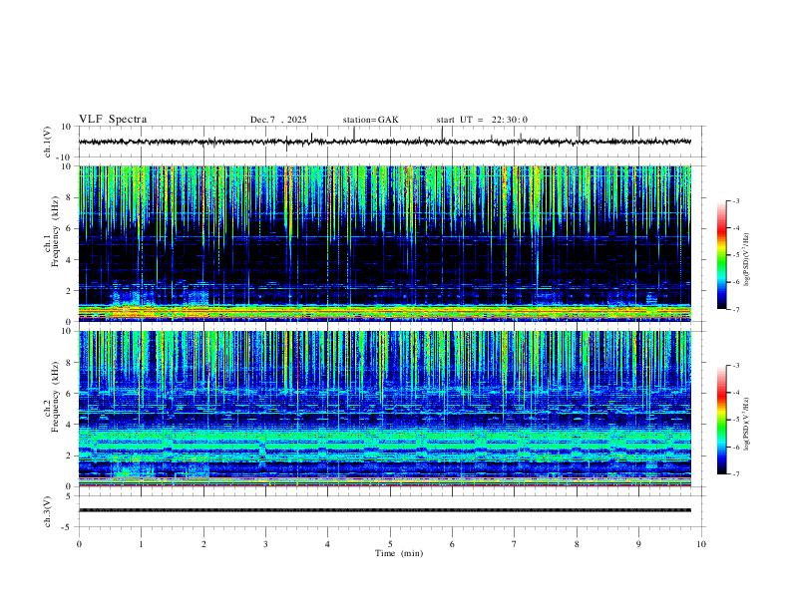The image size is (790, 610).
Task: Click time axis tick label "3"
Action: 265,544
